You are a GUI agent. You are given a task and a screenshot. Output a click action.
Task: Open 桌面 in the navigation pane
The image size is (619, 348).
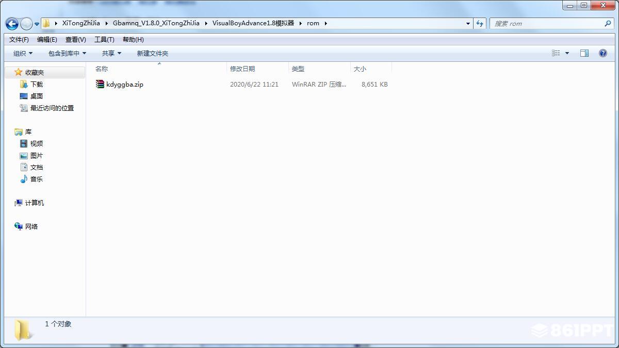[37, 96]
